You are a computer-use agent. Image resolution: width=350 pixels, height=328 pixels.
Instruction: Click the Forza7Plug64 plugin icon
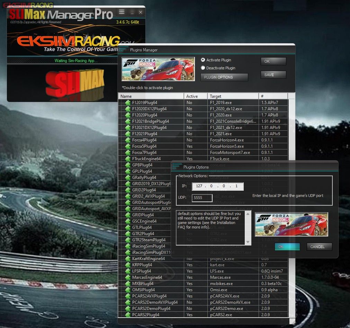[128, 153]
